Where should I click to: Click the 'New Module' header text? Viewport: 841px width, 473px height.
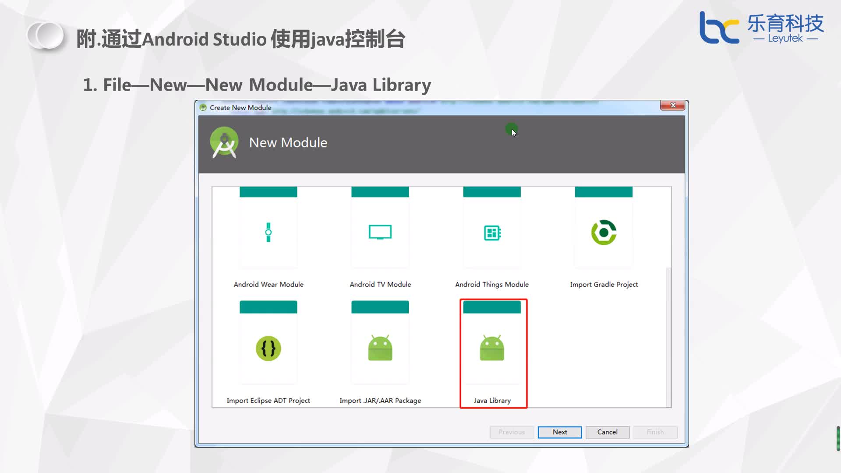coord(288,143)
